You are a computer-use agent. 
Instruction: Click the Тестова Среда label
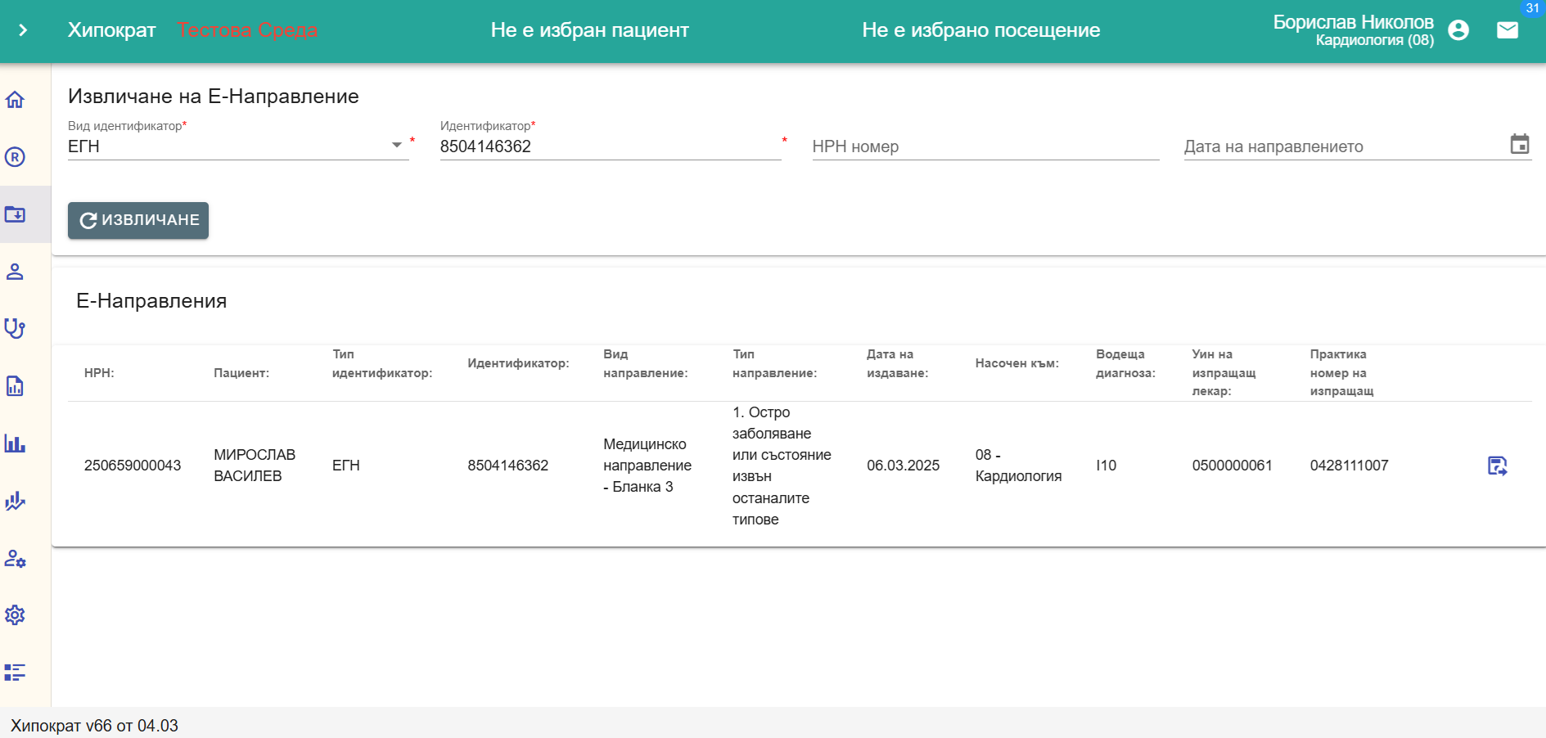[247, 30]
